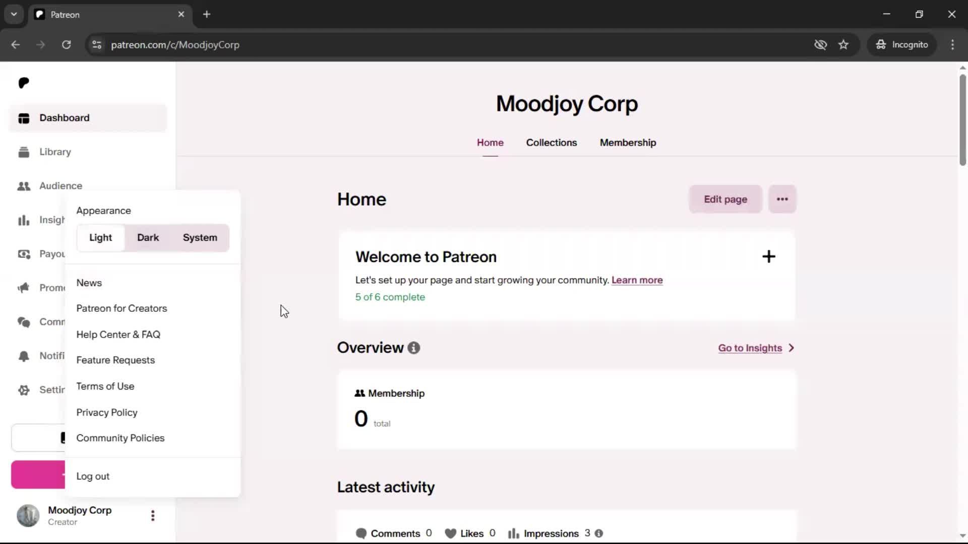Click the info icon next to Impressions

click(x=599, y=533)
